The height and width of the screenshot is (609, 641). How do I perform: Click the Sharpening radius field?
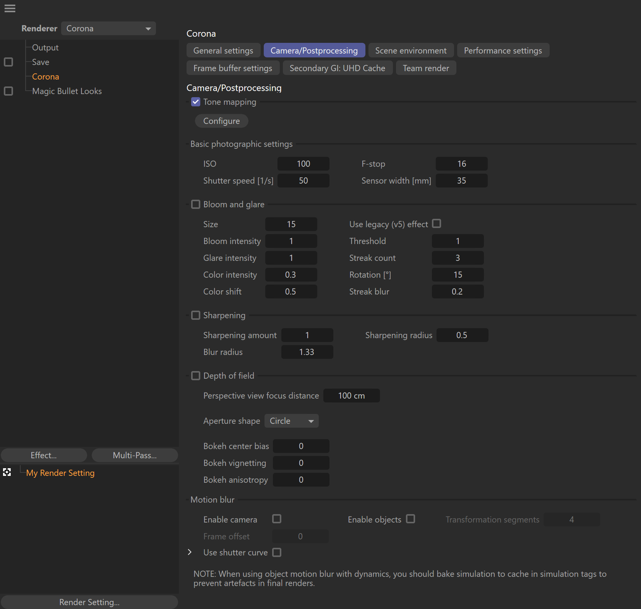pyautogui.click(x=462, y=335)
